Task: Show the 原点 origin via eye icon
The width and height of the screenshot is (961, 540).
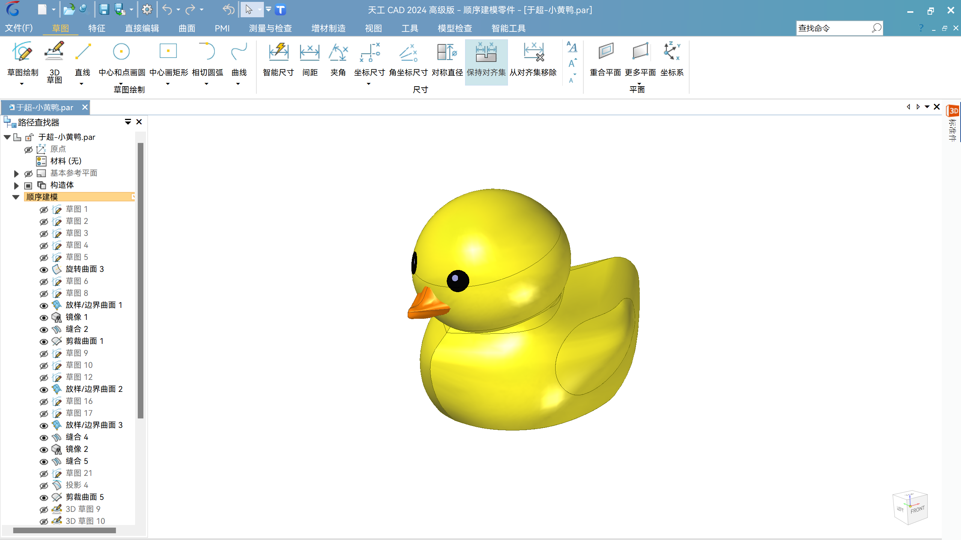Action: [29, 150]
